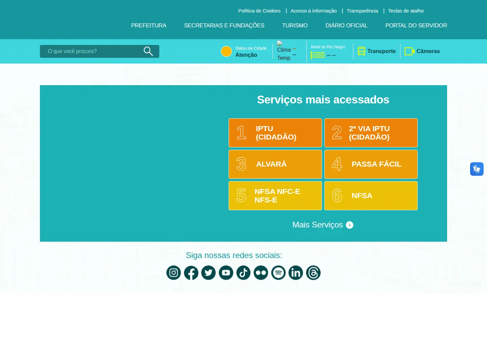Open the Instagram social icon

pyautogui.click(x=173, y=273)
